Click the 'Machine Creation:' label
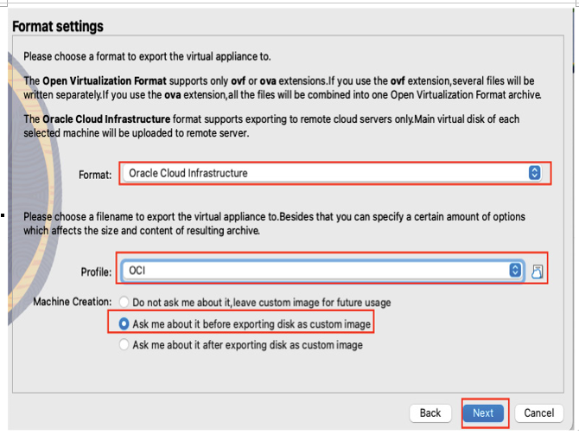Image resolution: width=579 pixels, height=435 pixels. [x=73, y=302]
